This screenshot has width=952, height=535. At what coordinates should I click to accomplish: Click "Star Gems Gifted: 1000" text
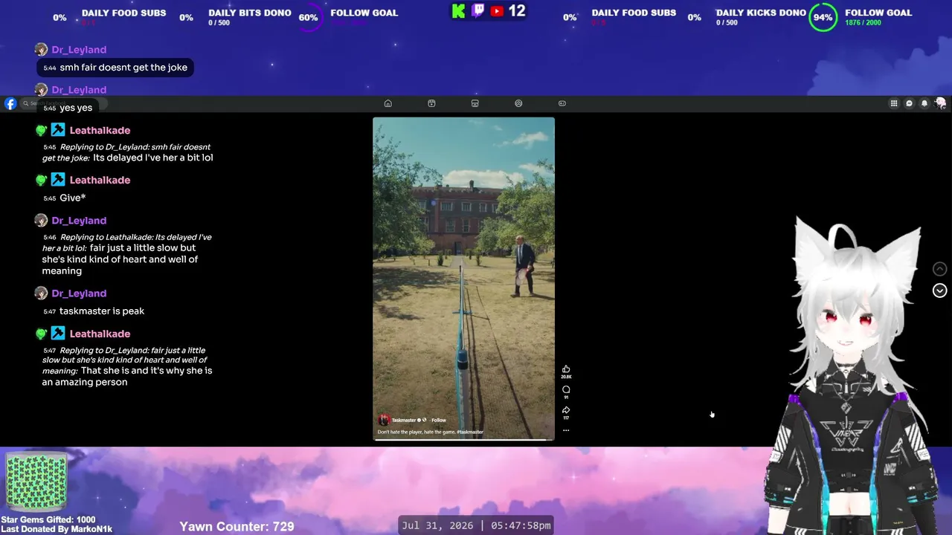click(x=48, y=519)
